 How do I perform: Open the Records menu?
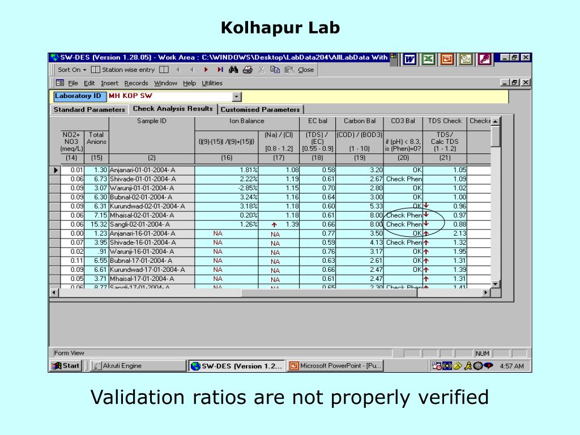136,83
